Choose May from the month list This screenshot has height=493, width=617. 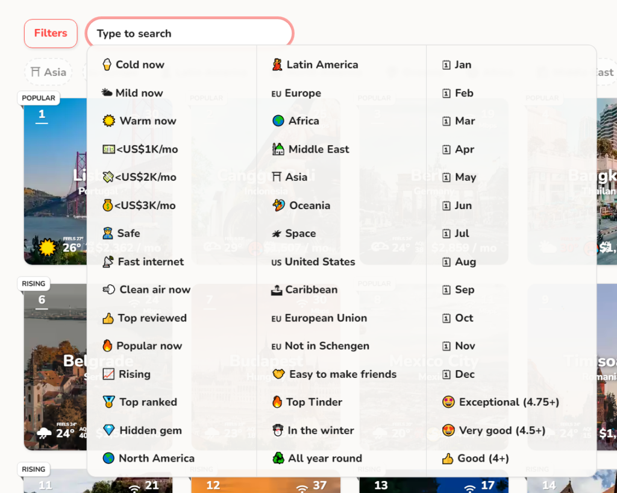(x=461, y=177)
